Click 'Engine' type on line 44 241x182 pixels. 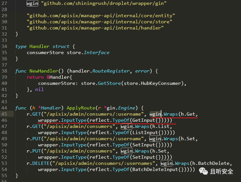coord(126,108)
